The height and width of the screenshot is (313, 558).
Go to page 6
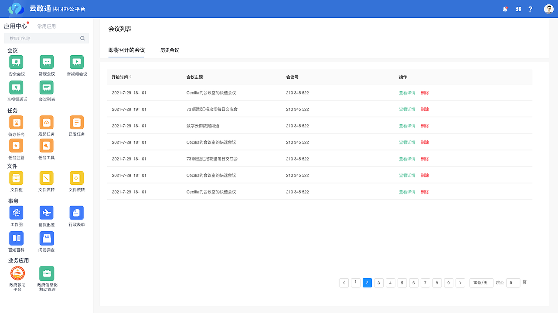click(x=414, y=283)
